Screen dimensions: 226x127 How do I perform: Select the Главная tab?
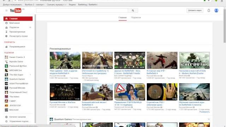123,18
